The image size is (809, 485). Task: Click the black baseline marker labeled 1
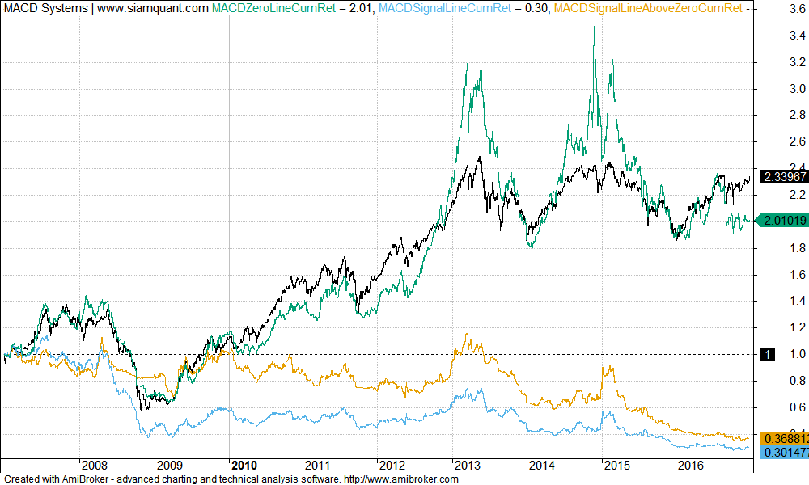coord(769,354)
